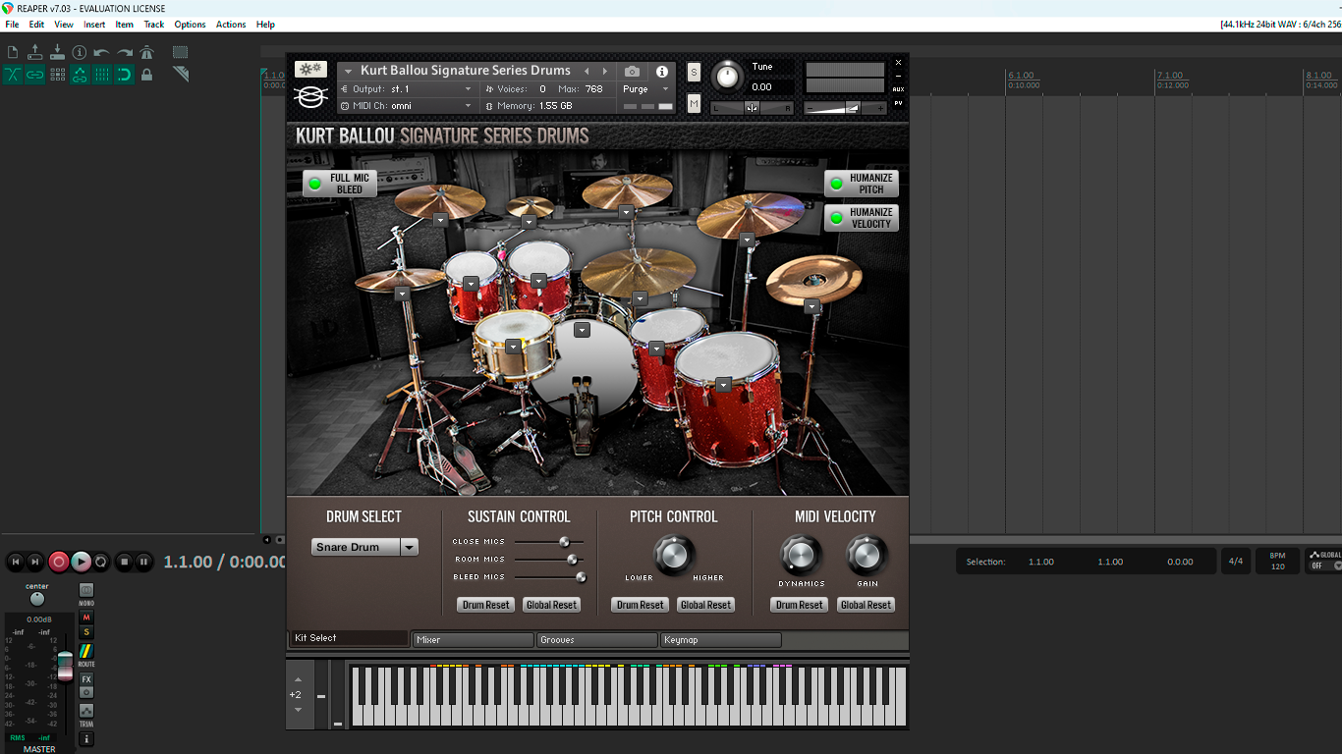Image resolution: width=1342 pixels, height=754 pixels.
Task: Click the Stop transport button
Action: click(x=124, y=562)
